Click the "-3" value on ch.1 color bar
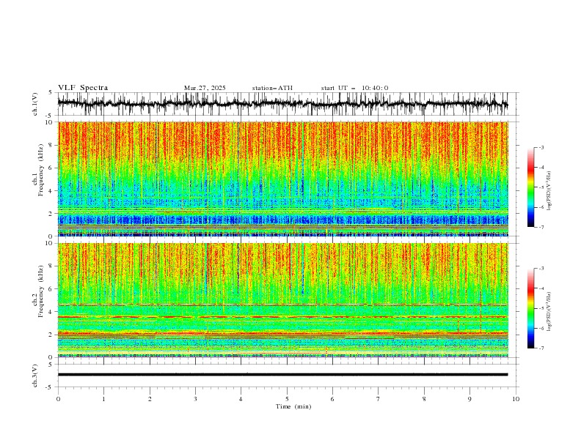 (x=541, y=147)
